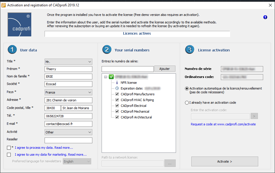Click the serial number entry field
The image size is (275, 173).
coord(128,69)
